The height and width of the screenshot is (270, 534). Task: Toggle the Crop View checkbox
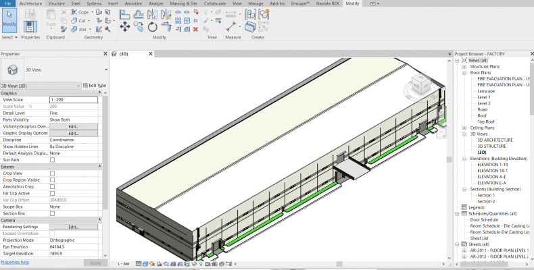[53, 173]
